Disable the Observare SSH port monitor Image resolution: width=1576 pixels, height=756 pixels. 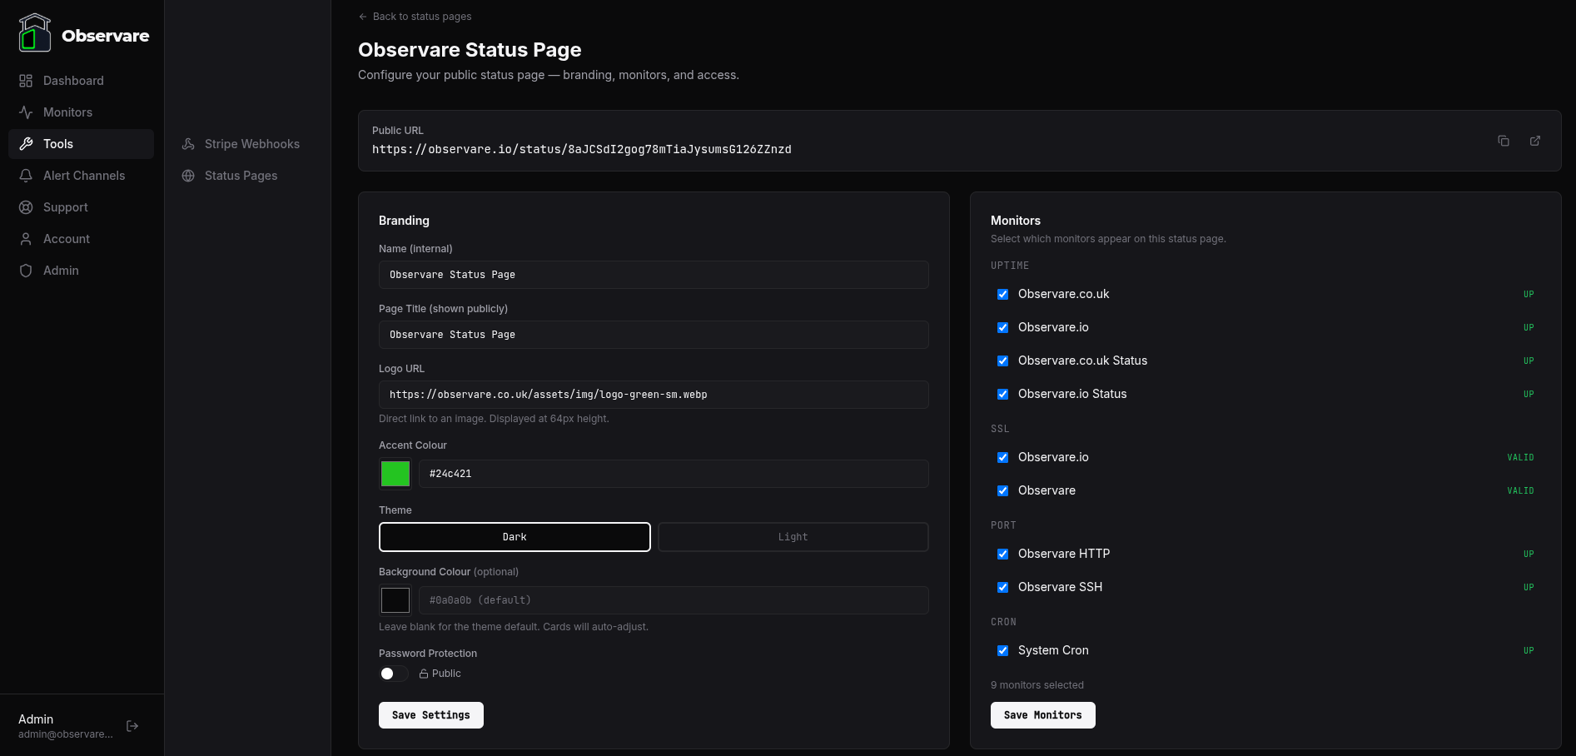[x=1003, y=587]
